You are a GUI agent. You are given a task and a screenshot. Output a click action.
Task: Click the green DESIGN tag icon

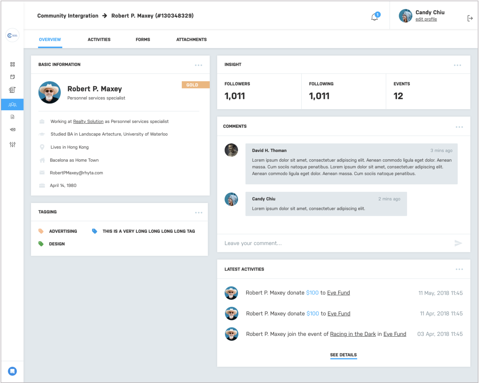pyautogui.click(x=41, y=244)
